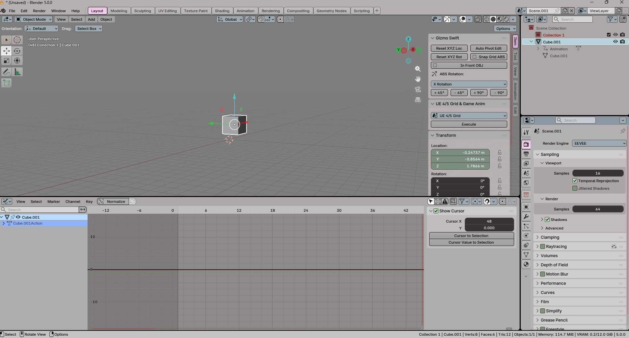Open the Object properties tab icon
629x338 pixels.
pyautogui.click(x=526, y=207)
